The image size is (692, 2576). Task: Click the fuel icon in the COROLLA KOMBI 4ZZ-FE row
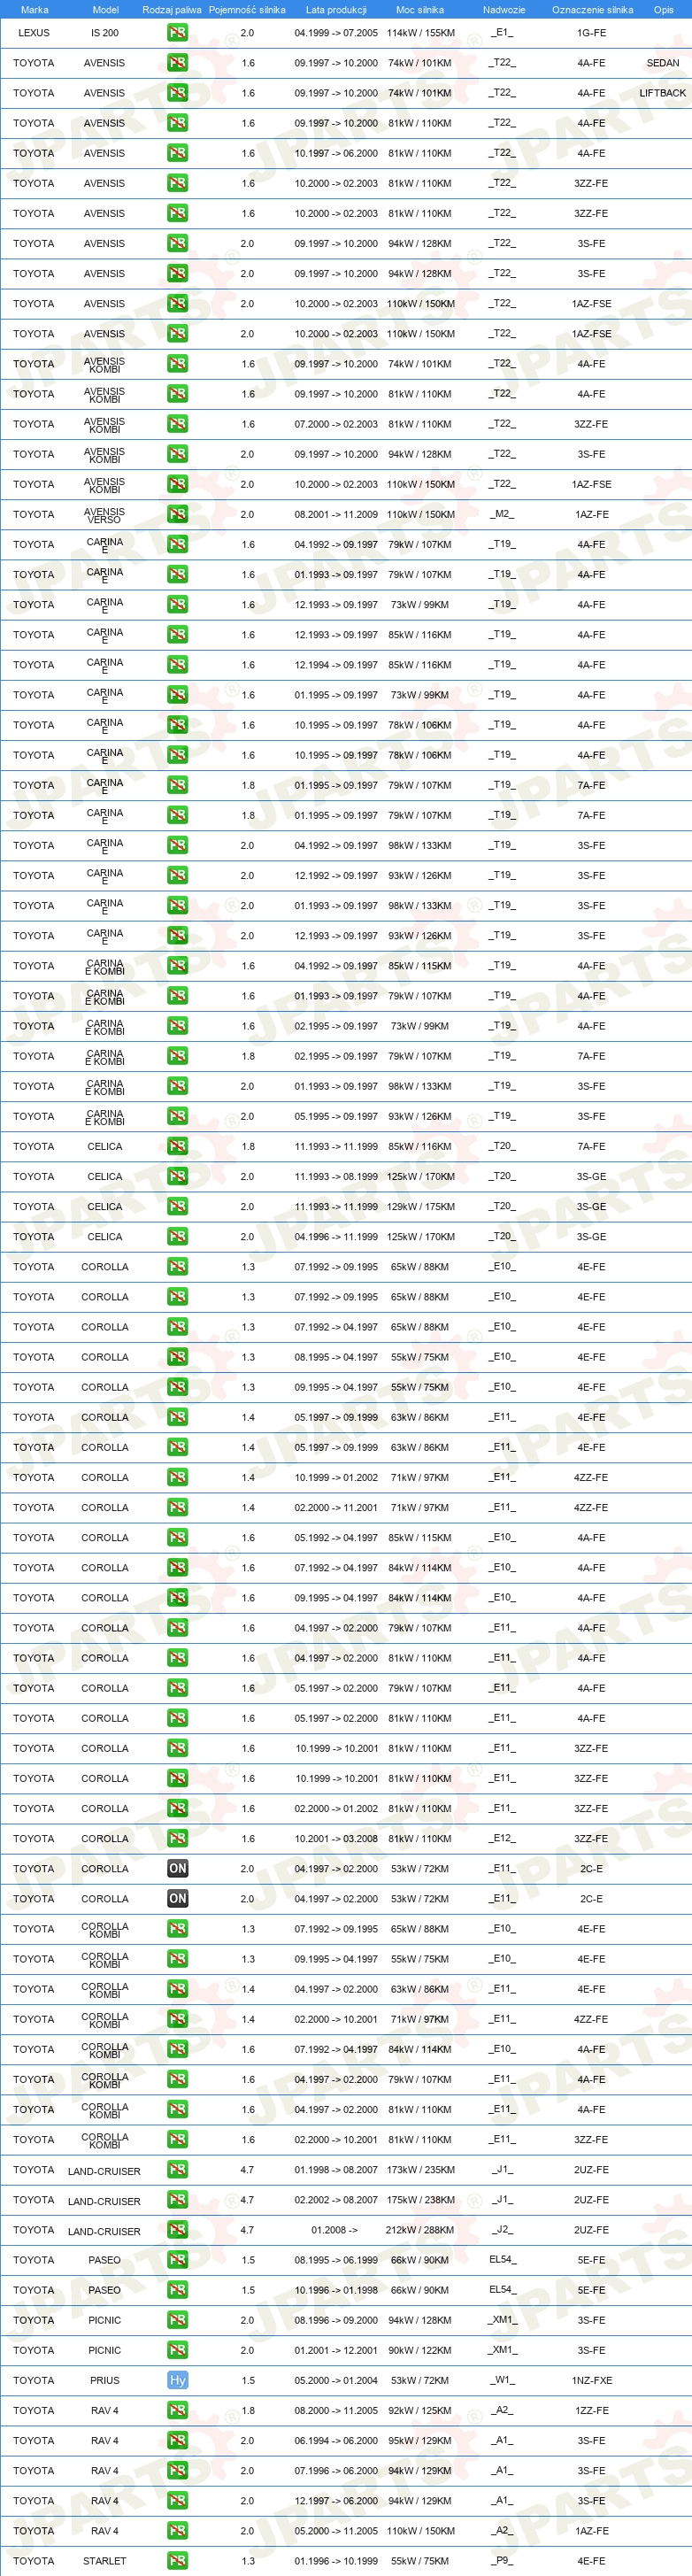177,2019
